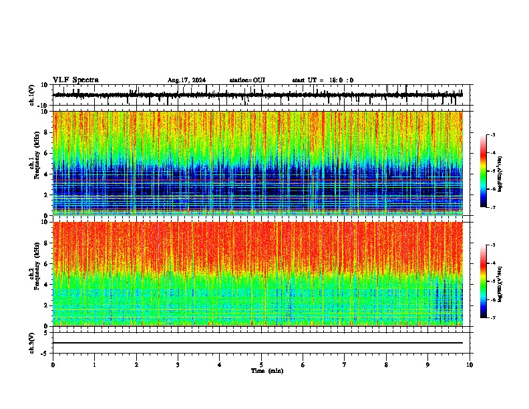
Task: Click the "4" tick label on time axis
Action: (220, 365)
